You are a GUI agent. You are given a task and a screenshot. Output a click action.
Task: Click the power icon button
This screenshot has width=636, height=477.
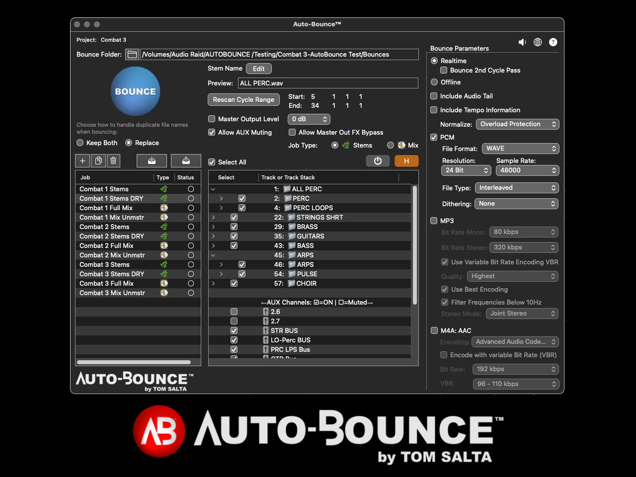[x=378, y=161]
